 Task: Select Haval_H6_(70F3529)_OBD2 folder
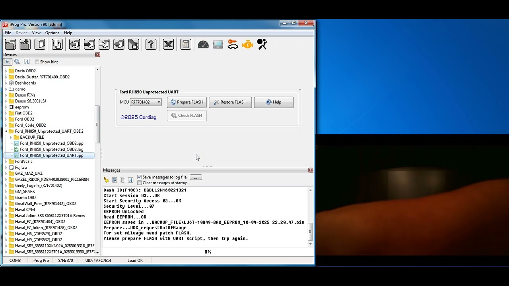point(38,234)
